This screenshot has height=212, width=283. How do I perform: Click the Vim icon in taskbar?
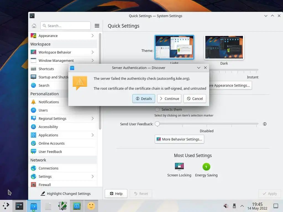pos(62,206)
